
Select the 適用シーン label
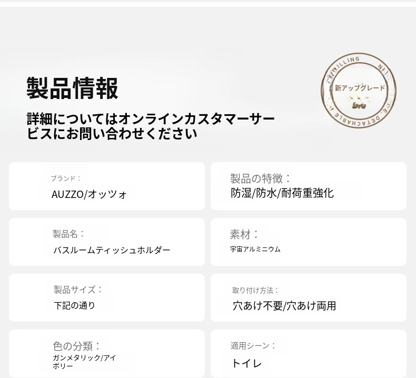(253, 346)
